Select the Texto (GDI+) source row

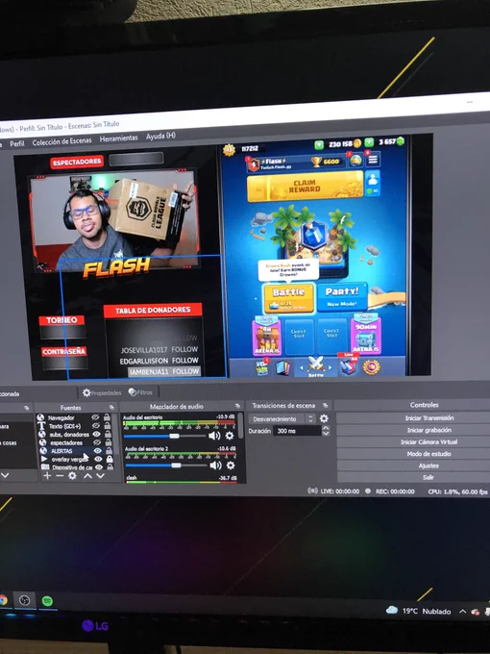click(x=75, y=426)
